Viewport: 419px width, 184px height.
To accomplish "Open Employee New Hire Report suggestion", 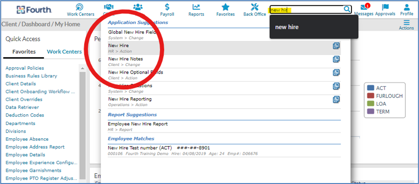I will click(224, 126).
